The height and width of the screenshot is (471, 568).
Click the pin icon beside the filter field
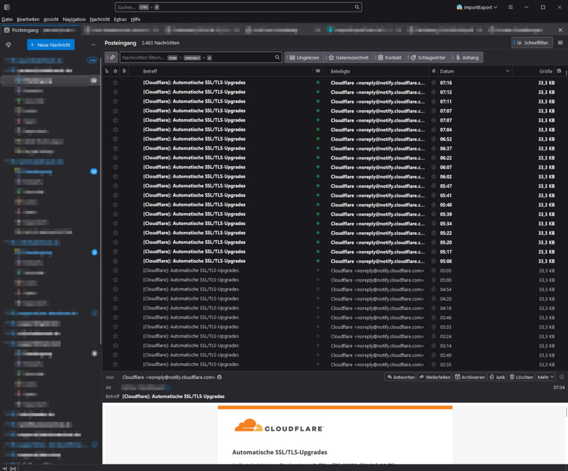point(111,57)
